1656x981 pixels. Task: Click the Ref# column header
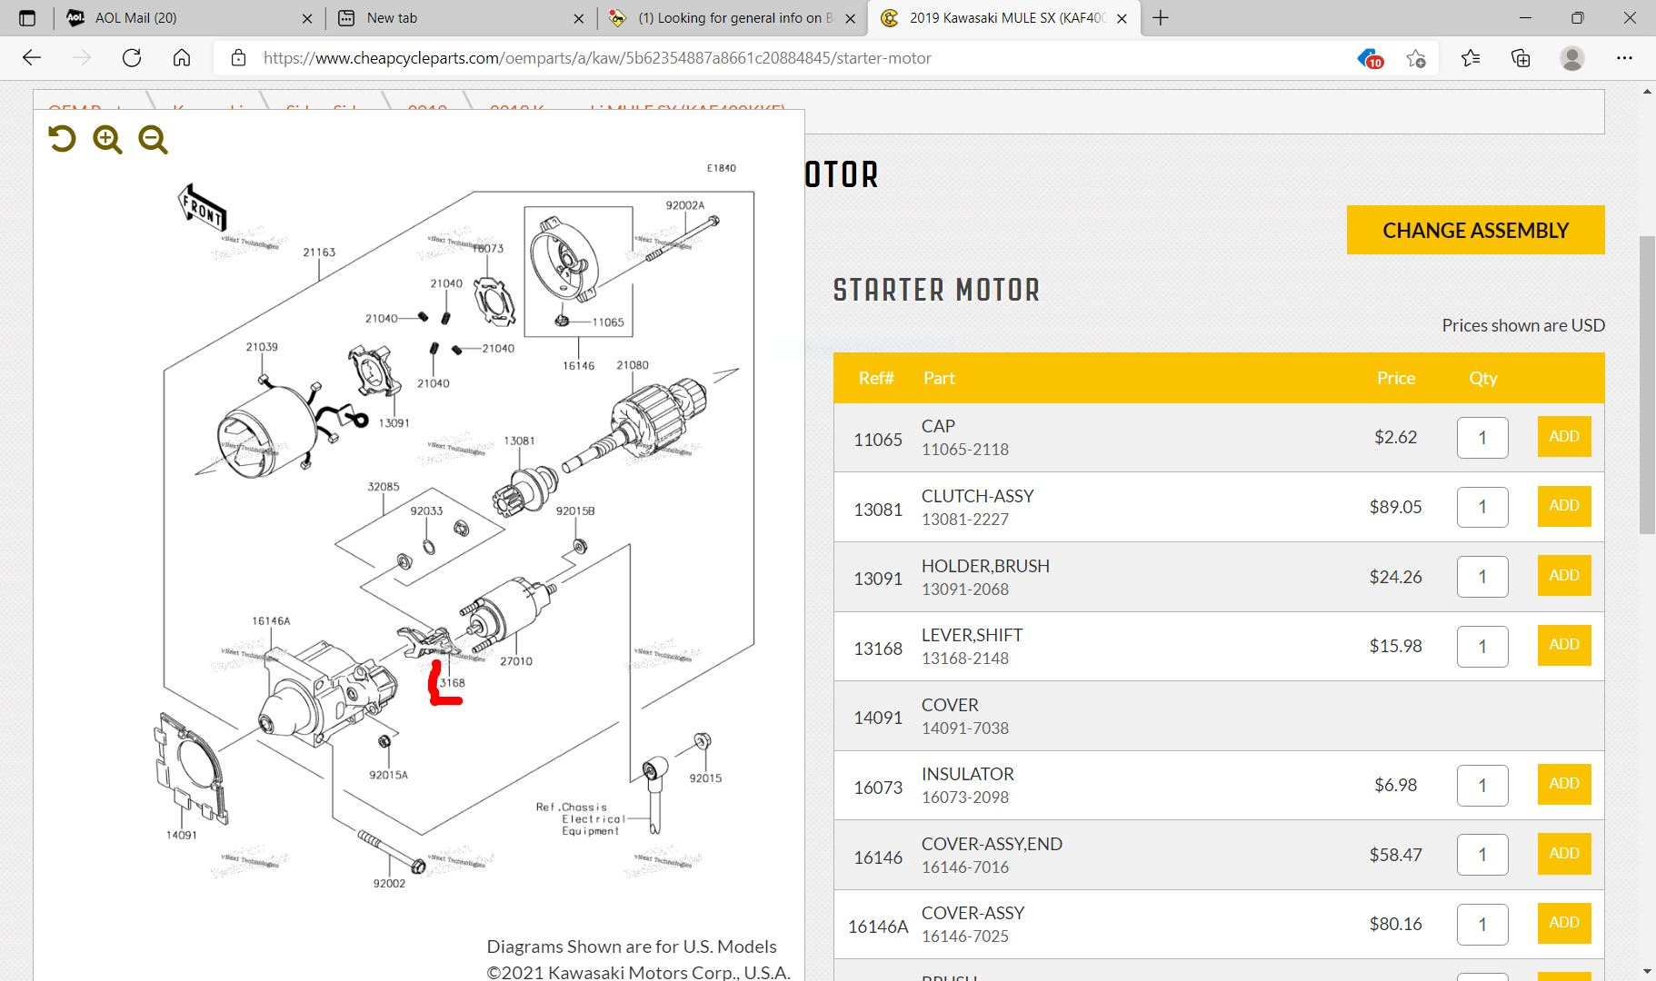point(876,378)
